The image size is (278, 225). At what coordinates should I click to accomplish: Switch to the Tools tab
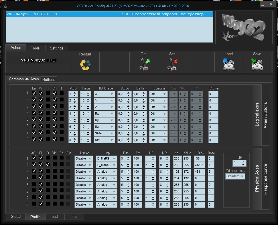(35, 48)
